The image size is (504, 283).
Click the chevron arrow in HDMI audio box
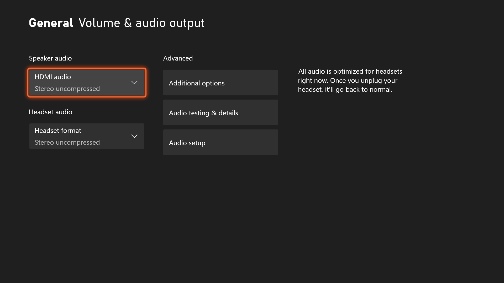(x=134, y=83)
